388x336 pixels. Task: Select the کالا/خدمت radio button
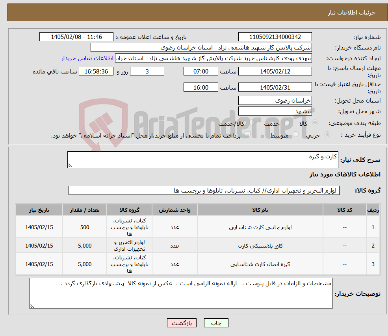tap(252, 123)
